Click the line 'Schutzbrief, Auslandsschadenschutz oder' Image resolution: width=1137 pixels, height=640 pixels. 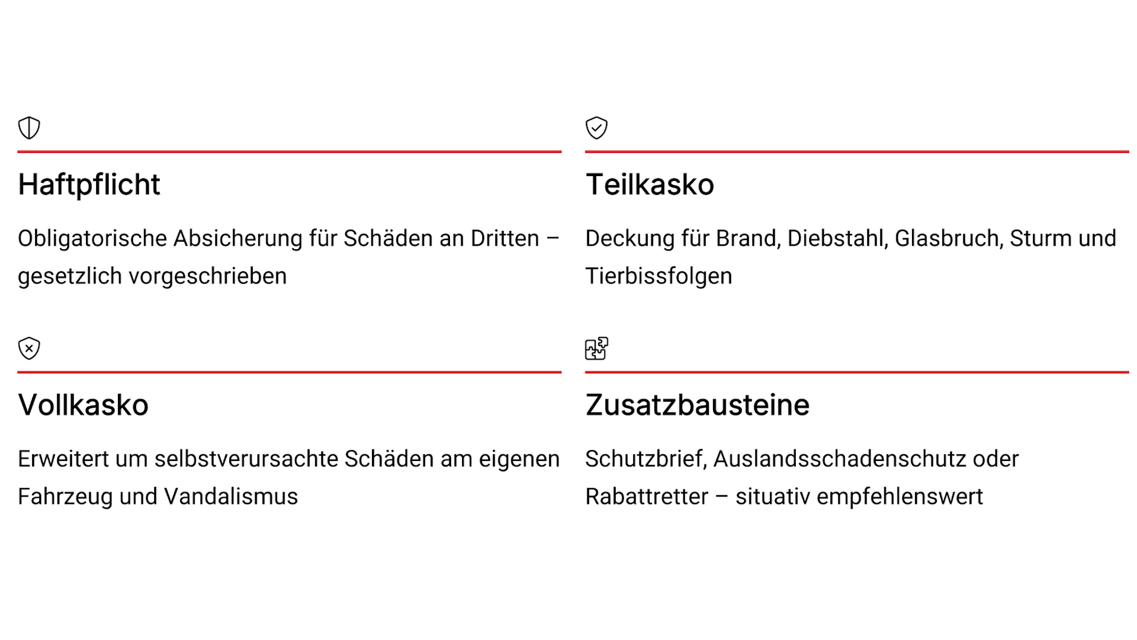801,459
